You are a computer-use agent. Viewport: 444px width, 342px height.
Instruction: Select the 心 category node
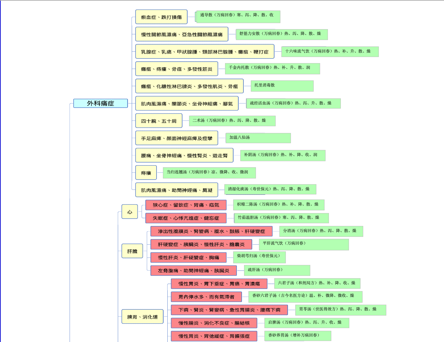point(130,212)
